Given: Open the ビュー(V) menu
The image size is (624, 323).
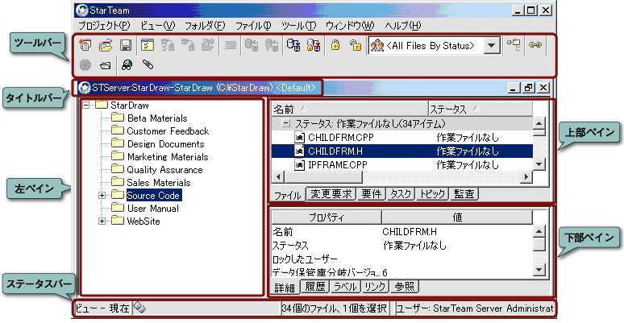Looking at the screenshot, I should coord(157,26).
